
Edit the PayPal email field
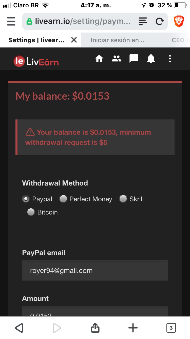point(95,270)
